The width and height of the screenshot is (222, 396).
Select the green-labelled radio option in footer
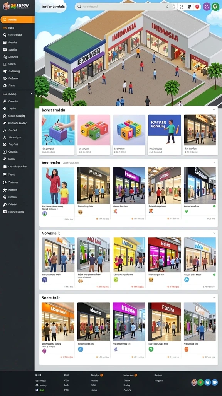[37, 390]
